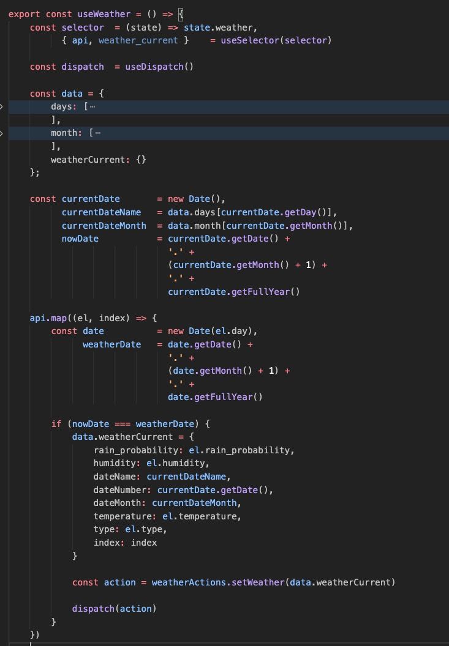Click 'api.map' call
Viewport: 449px width, 646px height.
click(x=48, y=318)
